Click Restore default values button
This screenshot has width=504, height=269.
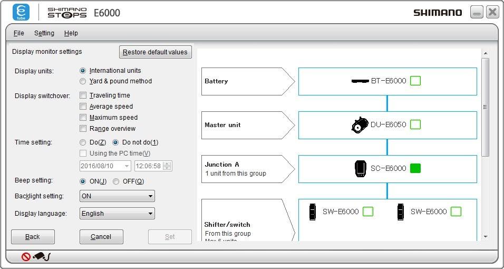[155, 52]
